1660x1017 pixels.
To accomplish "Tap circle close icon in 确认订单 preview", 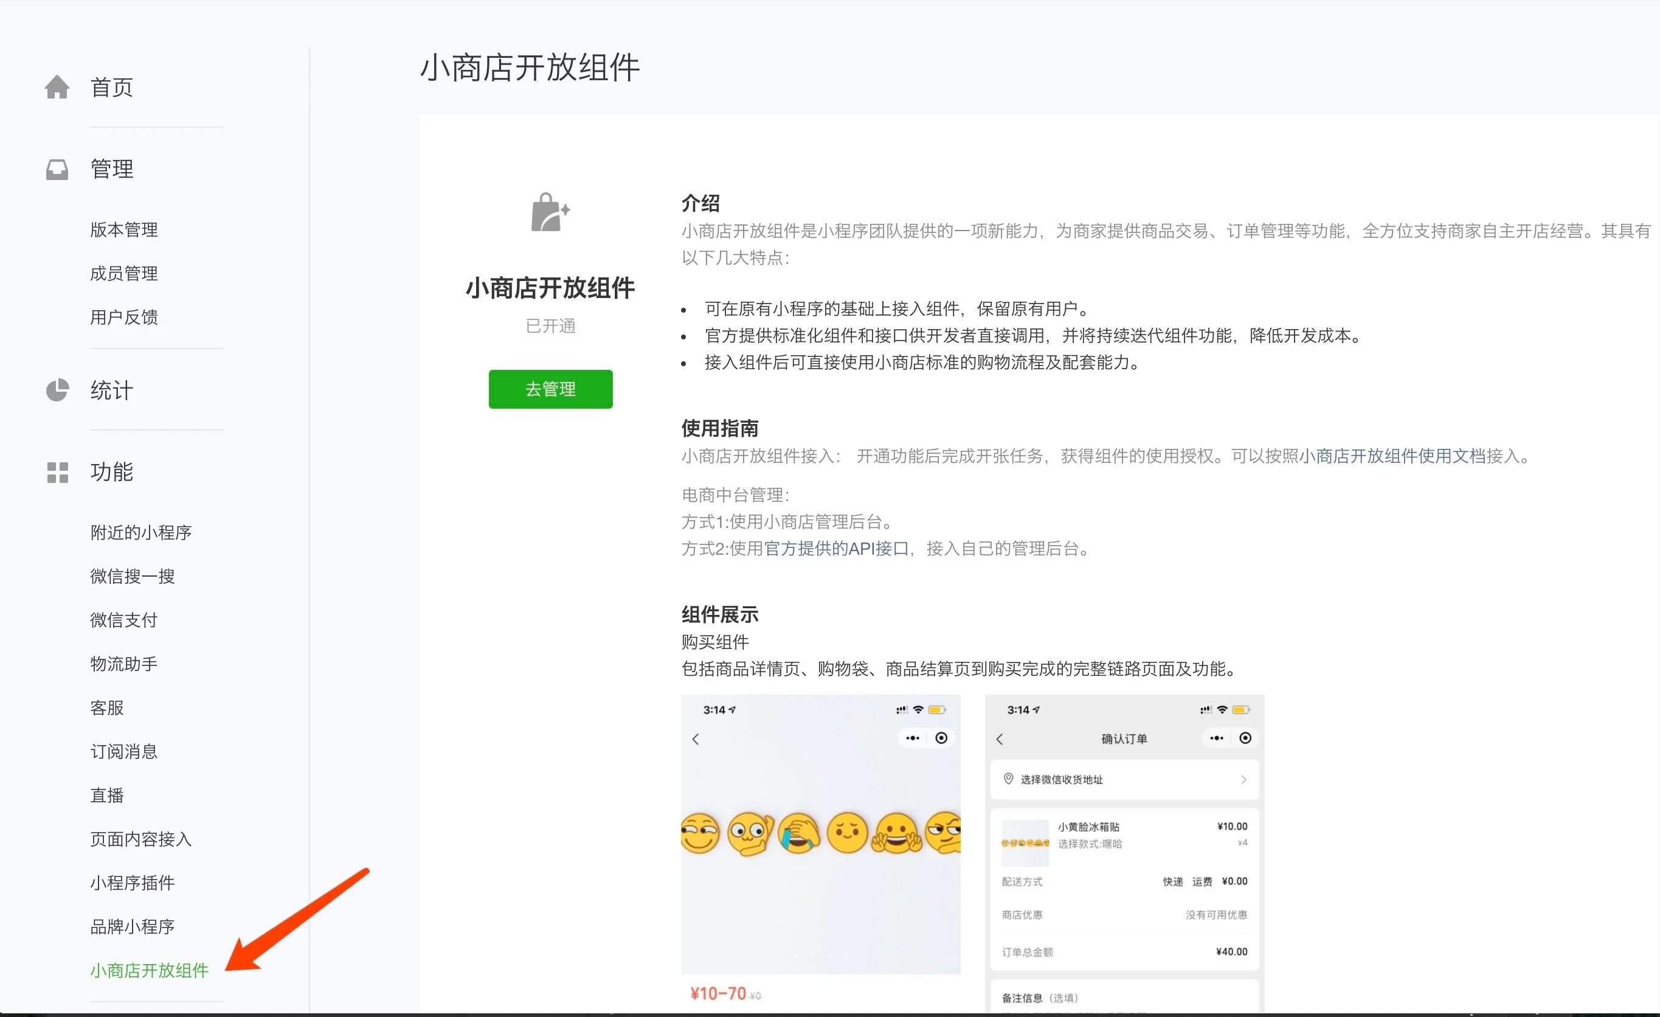I will 1246,738.
